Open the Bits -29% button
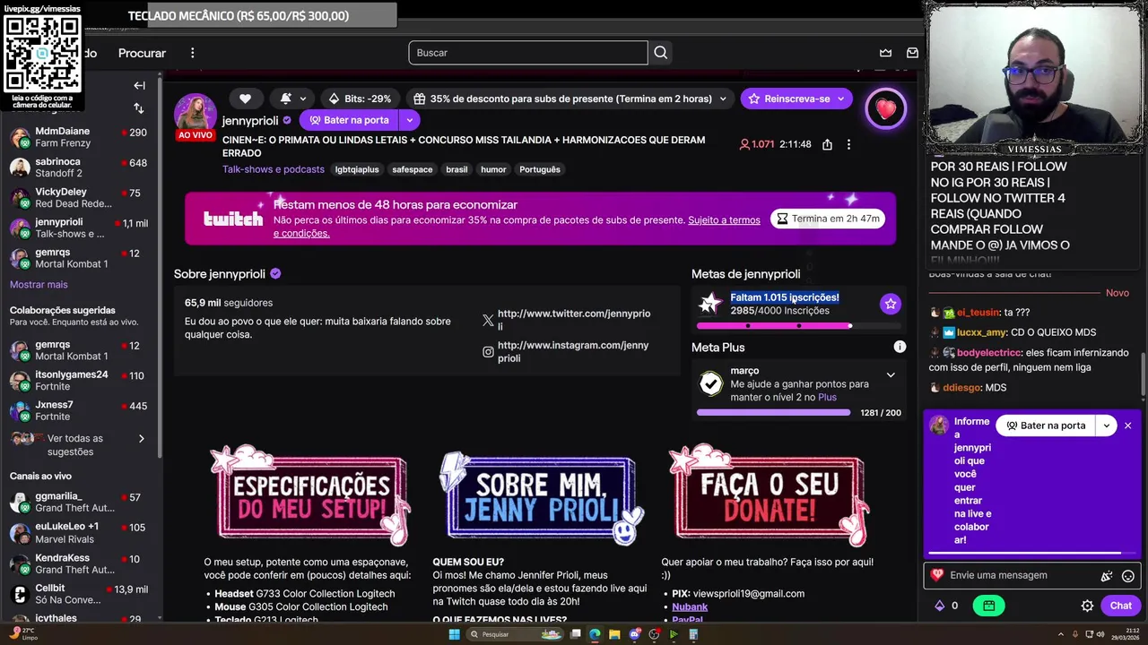Viewport: 1148px width, 645px height. (360, 99)
